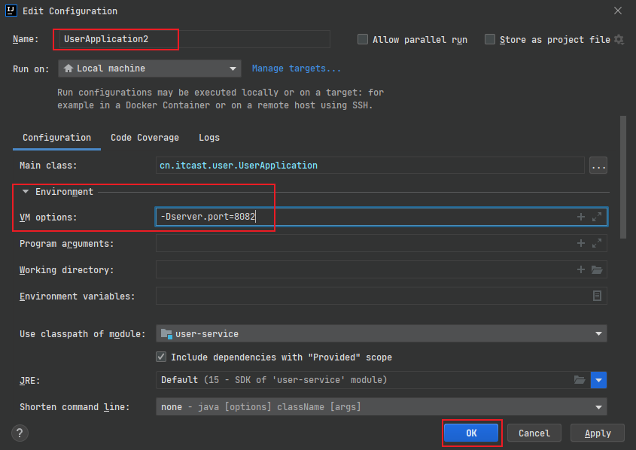
Task: Expand the VM options field editor
Action: [x=597, y=217]
